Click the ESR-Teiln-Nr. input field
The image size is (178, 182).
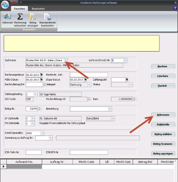click(x=34, y=152)
